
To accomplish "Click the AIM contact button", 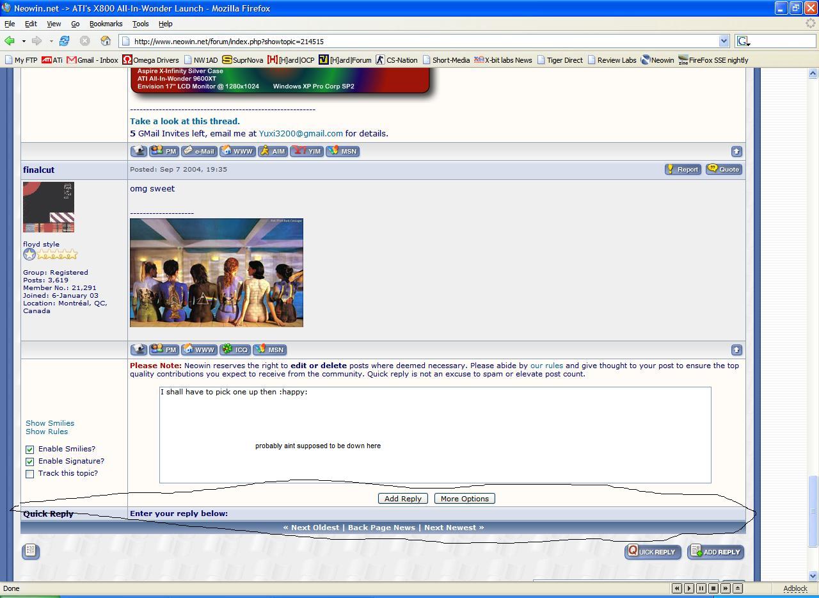I will (273, 151).
